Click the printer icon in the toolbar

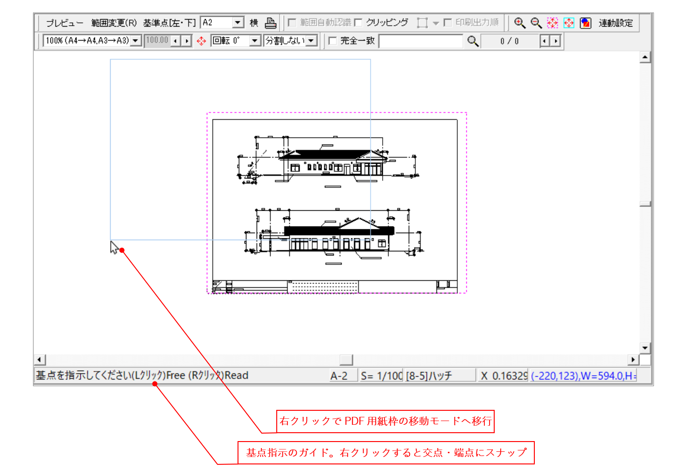click(x=271, y=23)
